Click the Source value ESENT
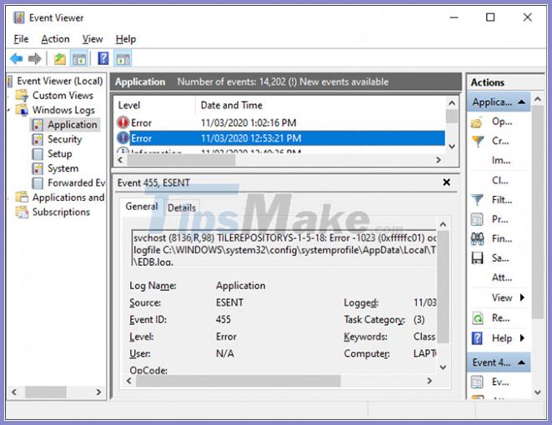552x425 pixels. point(229,302)
